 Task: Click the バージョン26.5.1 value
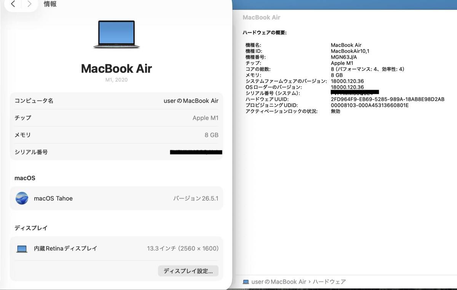click(196, 198)
